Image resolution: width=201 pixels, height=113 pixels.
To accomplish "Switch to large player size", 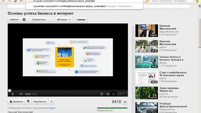I will pyautogui.click(x=119, y=94).
